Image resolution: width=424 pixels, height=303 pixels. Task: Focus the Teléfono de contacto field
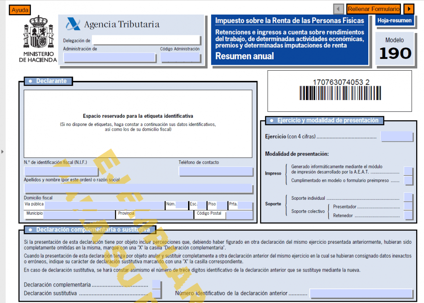[x=216, y=172]
